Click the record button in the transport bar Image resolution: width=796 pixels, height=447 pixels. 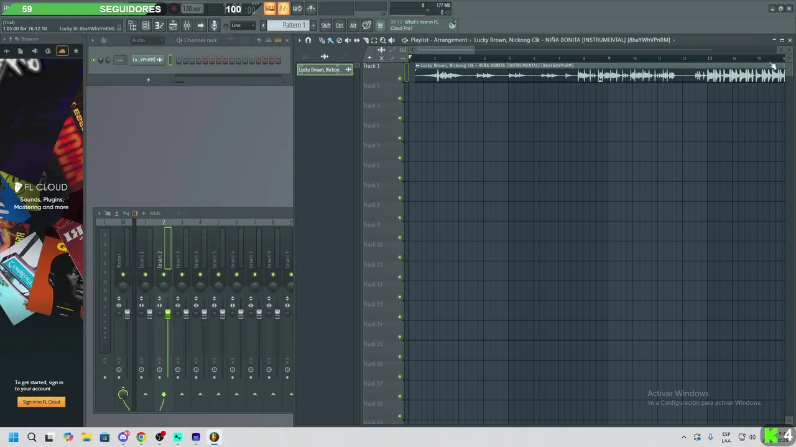tap(174, 9)
